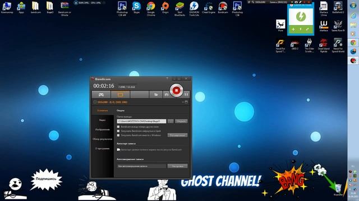Open Chrome from the taskbar
359x201 pixels.
click(353, 42)
